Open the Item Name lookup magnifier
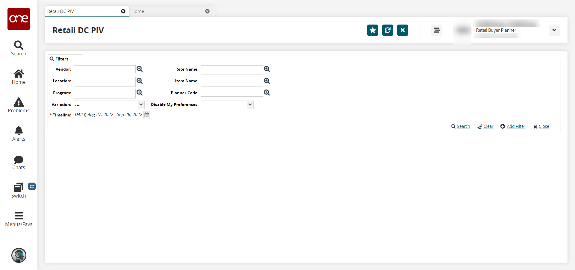 267,81
